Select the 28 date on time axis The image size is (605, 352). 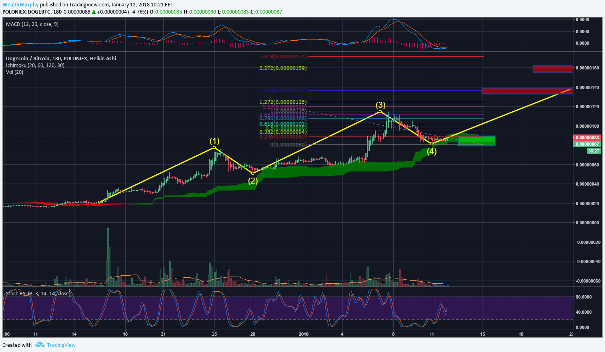coord(253,334)
